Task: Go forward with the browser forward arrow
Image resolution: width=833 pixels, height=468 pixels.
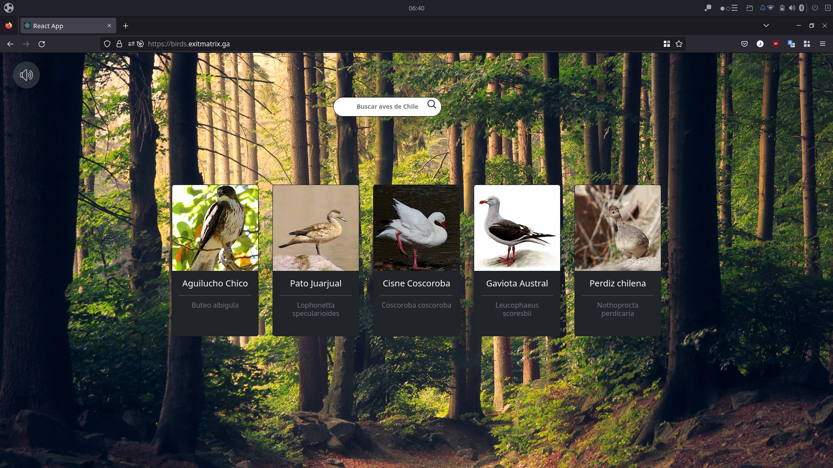Action: tap(26, 44)
